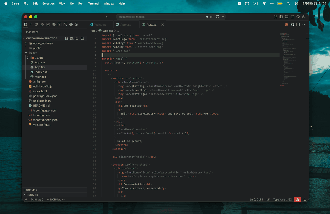Click Ln 6, Col 1 in status bar

256,199
